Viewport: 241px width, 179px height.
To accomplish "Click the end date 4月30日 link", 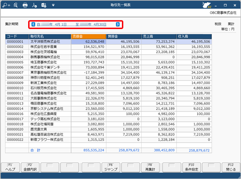I will click(x=91, y=24).
